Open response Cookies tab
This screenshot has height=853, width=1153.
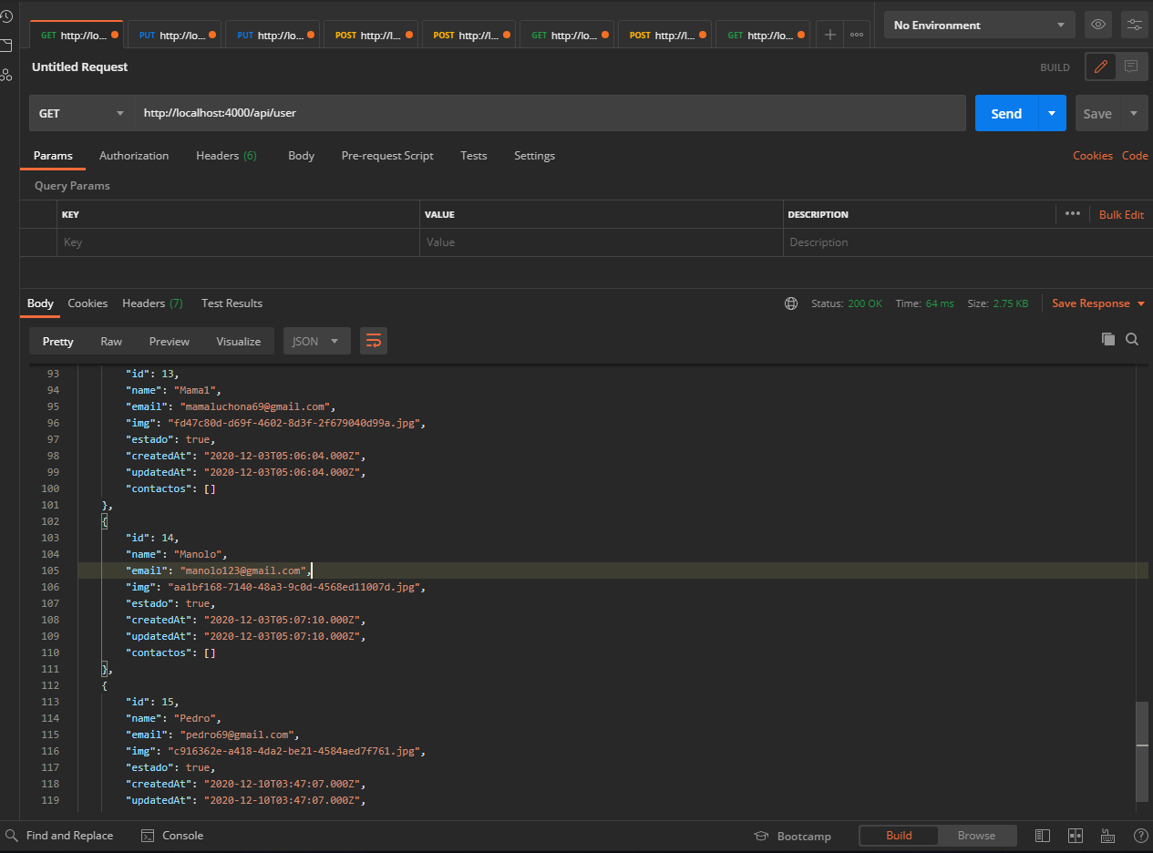tap(88, 303)
